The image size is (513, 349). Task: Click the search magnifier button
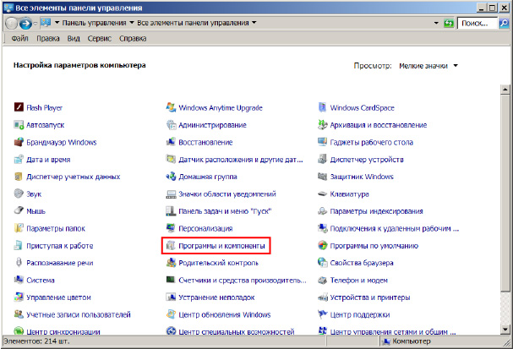coord(504,23)
